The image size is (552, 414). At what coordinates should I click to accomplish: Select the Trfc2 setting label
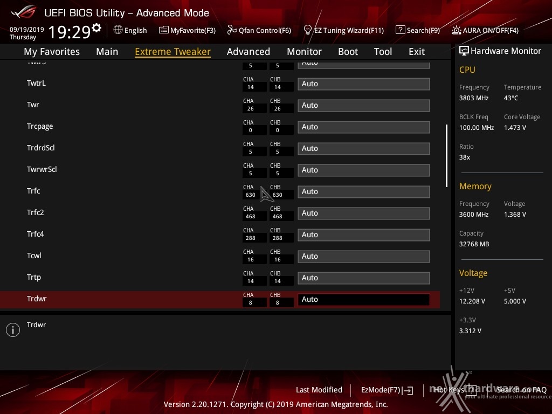point(36,212)
